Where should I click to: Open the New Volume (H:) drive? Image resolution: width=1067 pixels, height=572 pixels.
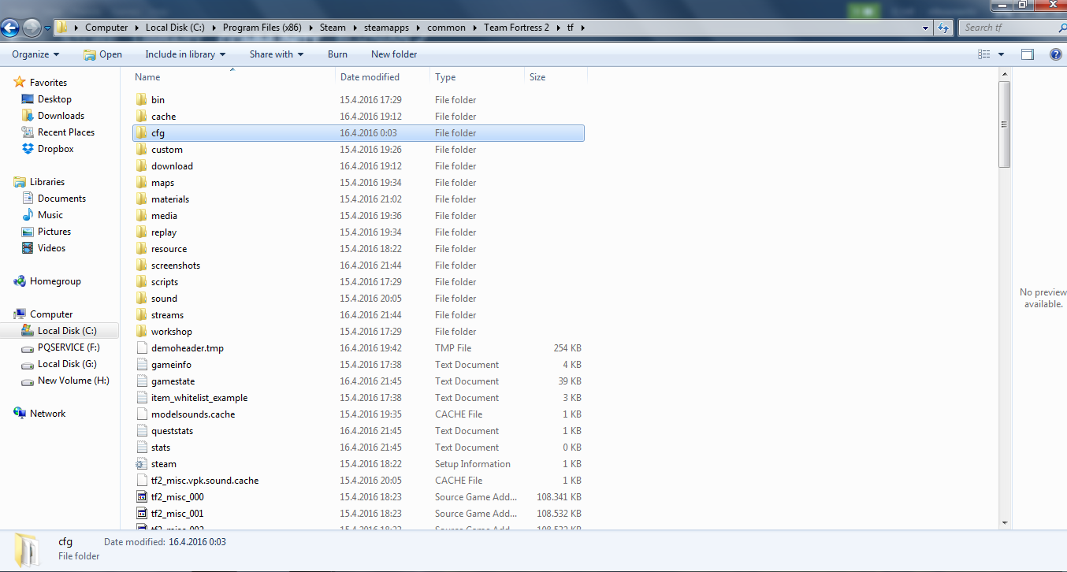pyautogui.click(x=73, y=381)
